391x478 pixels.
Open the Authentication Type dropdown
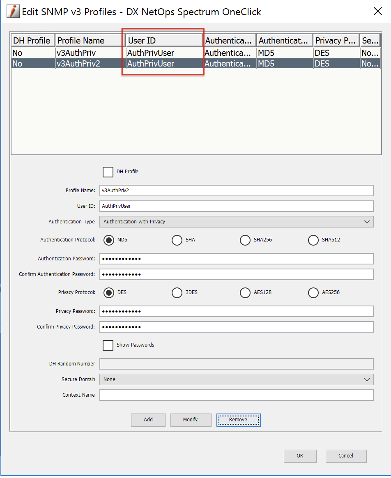(236, 222)
